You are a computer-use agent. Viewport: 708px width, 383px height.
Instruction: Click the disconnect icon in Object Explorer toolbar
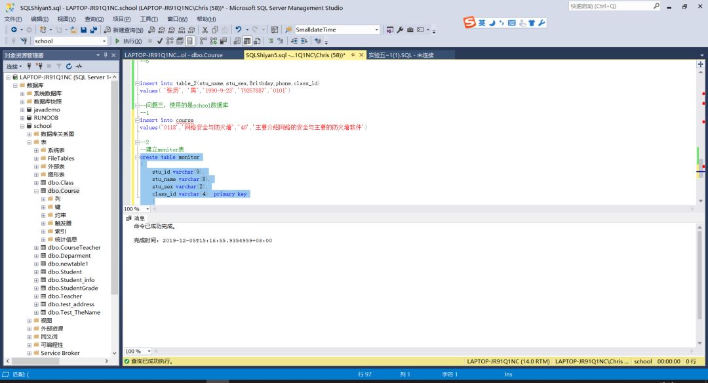[39, 66]
